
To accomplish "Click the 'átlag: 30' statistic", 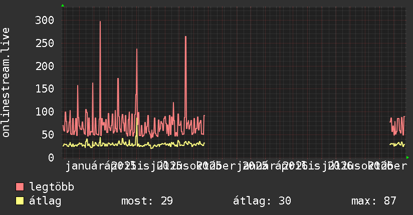I will coord(262,201).
